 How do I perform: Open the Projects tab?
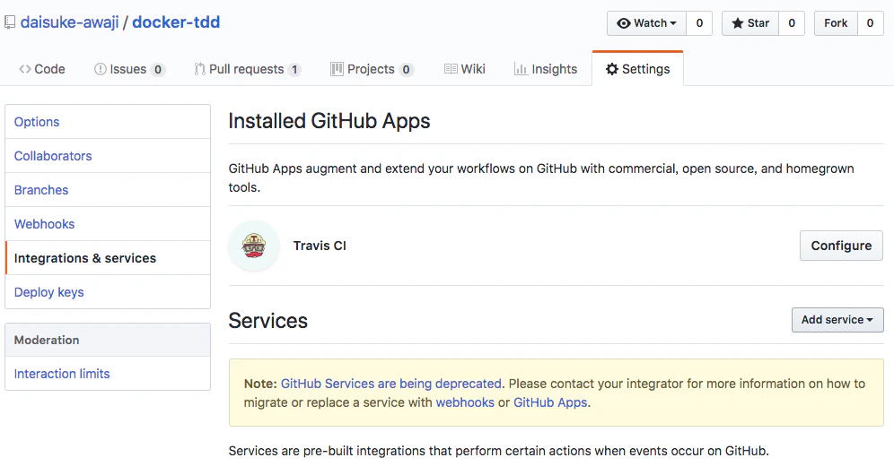pos(372,69)
